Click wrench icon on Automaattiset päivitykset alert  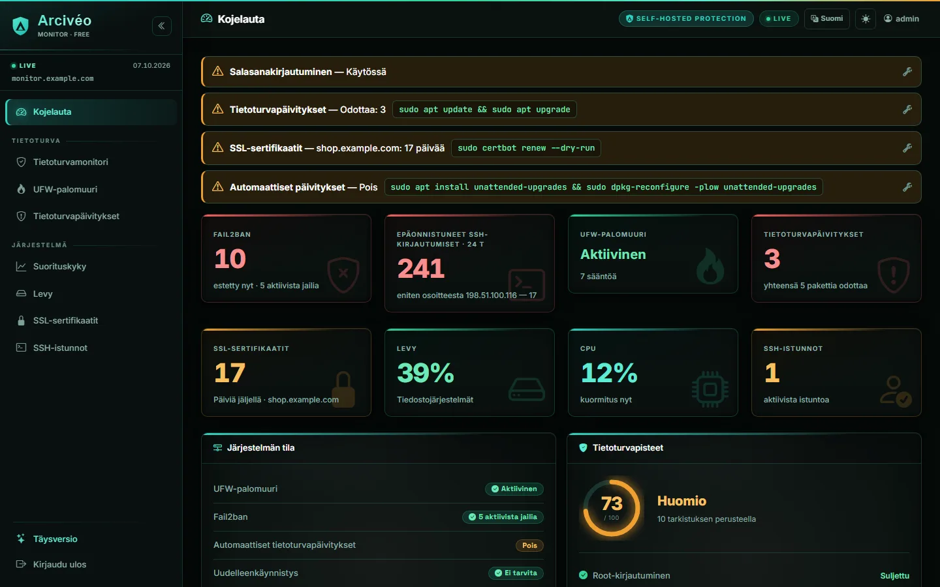click(x=907, y=187)
